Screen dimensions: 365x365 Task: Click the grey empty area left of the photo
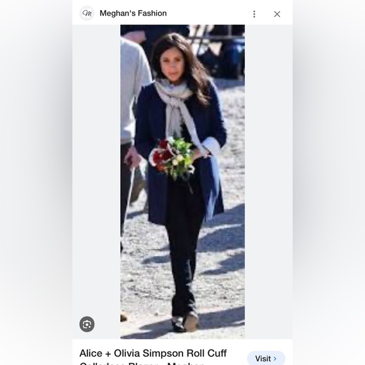click(96, 163)
